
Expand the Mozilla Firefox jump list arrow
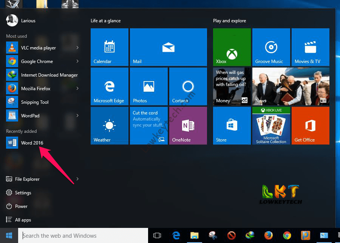point(77,88)
